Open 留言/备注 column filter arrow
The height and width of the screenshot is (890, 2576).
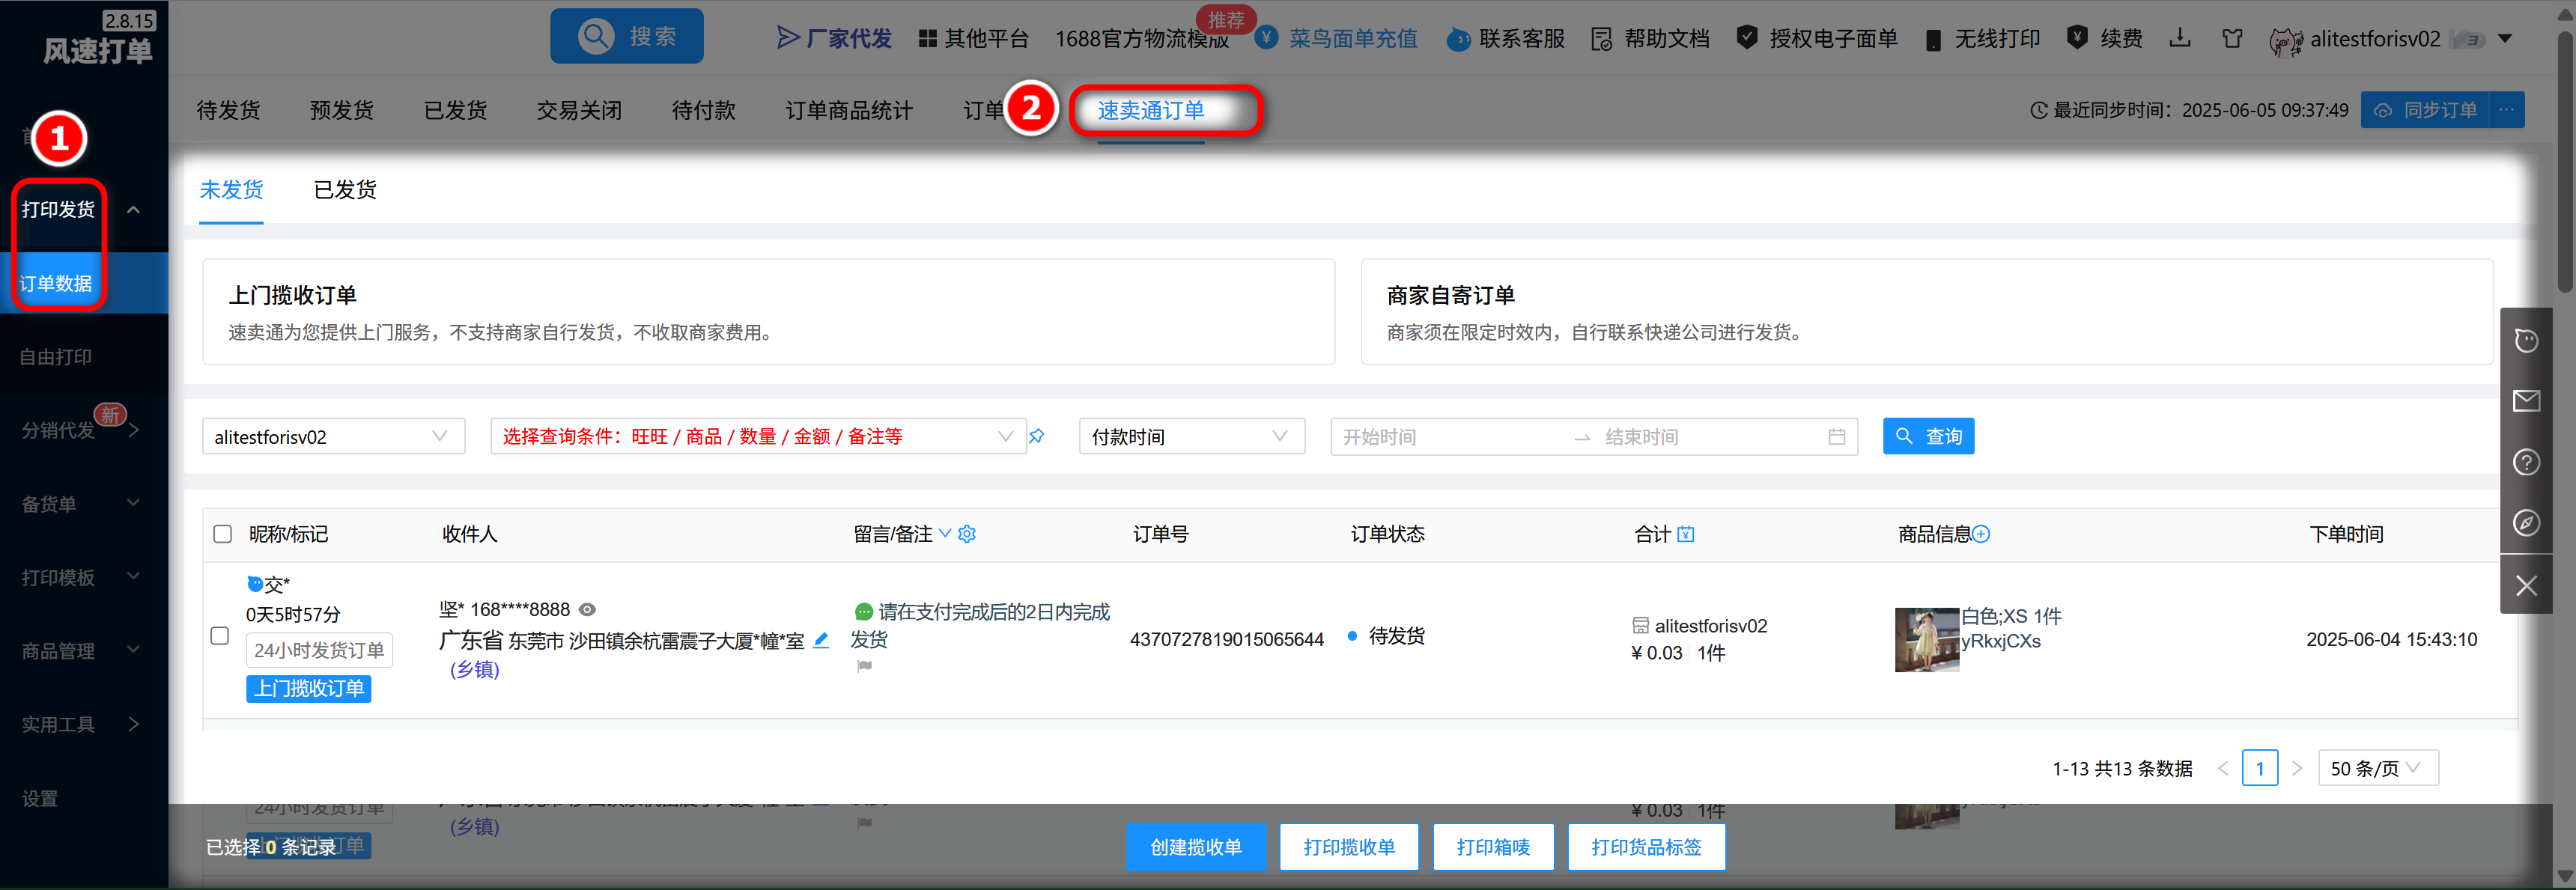pos(944,533)
